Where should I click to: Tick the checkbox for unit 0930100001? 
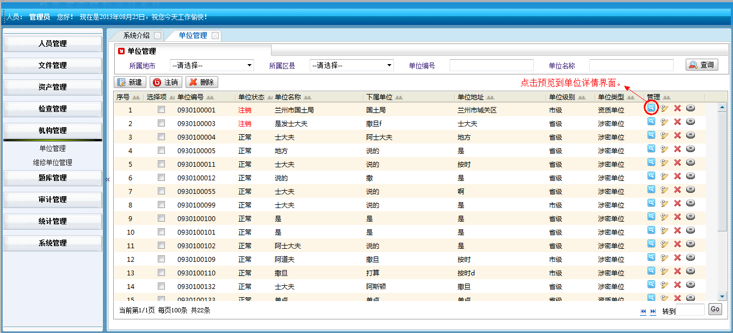(x=161, y=110)
